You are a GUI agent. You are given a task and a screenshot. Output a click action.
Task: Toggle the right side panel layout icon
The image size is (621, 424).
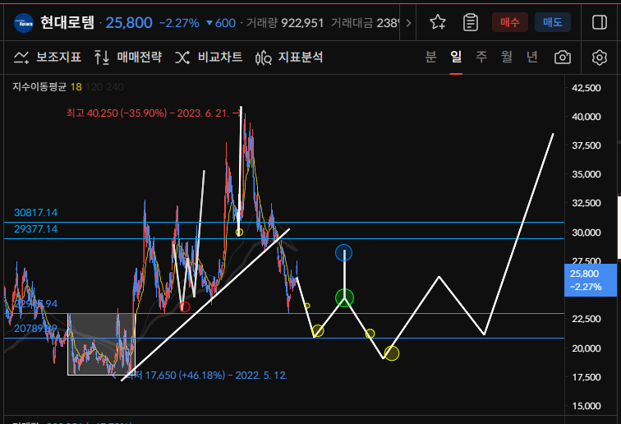tap(600, 22)
